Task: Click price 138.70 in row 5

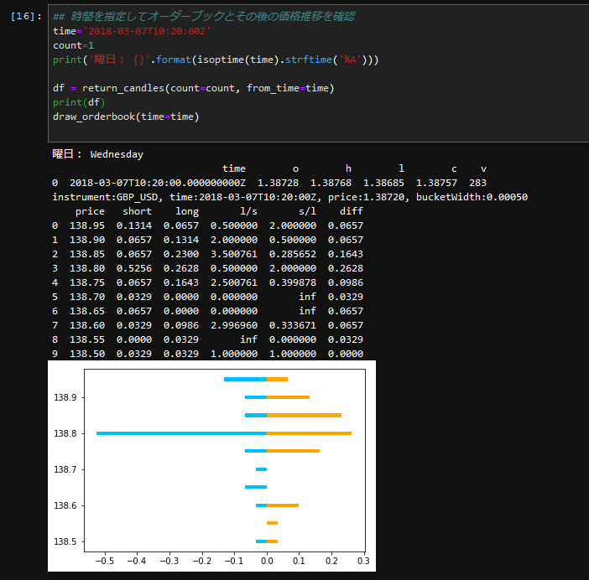Action: (87, 297)
